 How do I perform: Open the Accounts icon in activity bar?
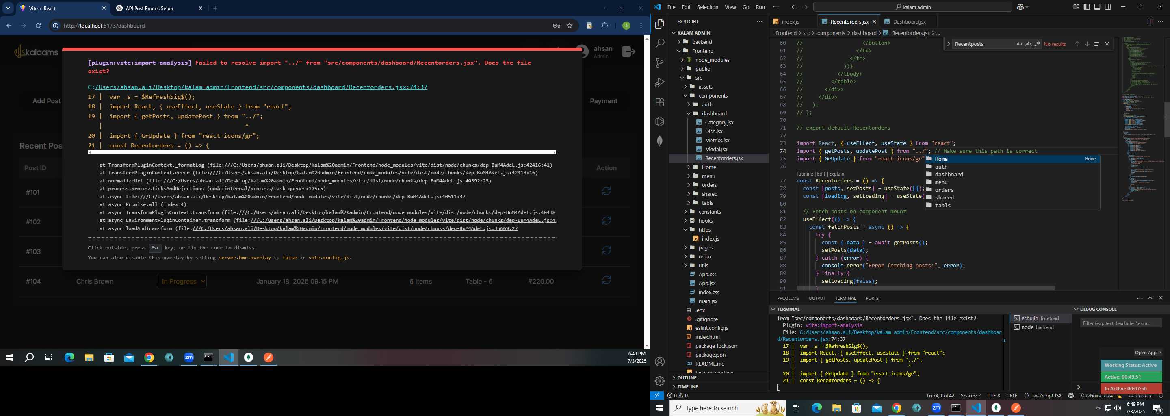coord(659,362)
